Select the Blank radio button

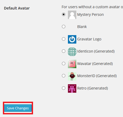pyautogui.click(x=63, y=26)
